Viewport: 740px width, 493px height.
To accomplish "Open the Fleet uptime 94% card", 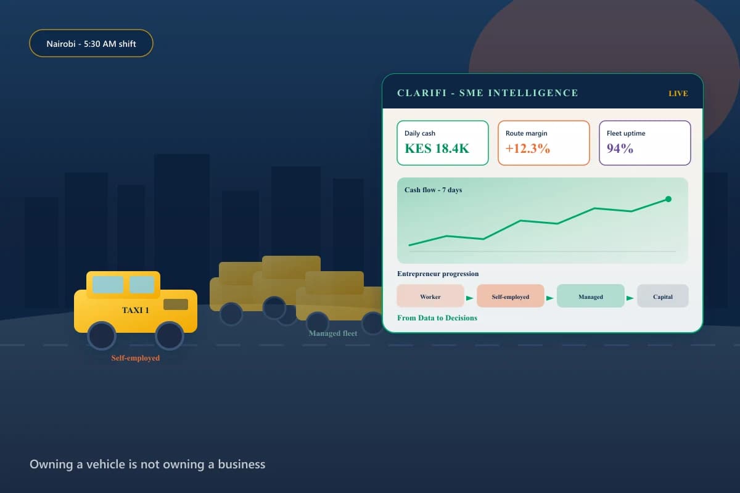I will (x=645, y=143).
